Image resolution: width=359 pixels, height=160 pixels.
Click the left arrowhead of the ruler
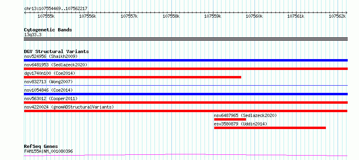tap(25, 12)
